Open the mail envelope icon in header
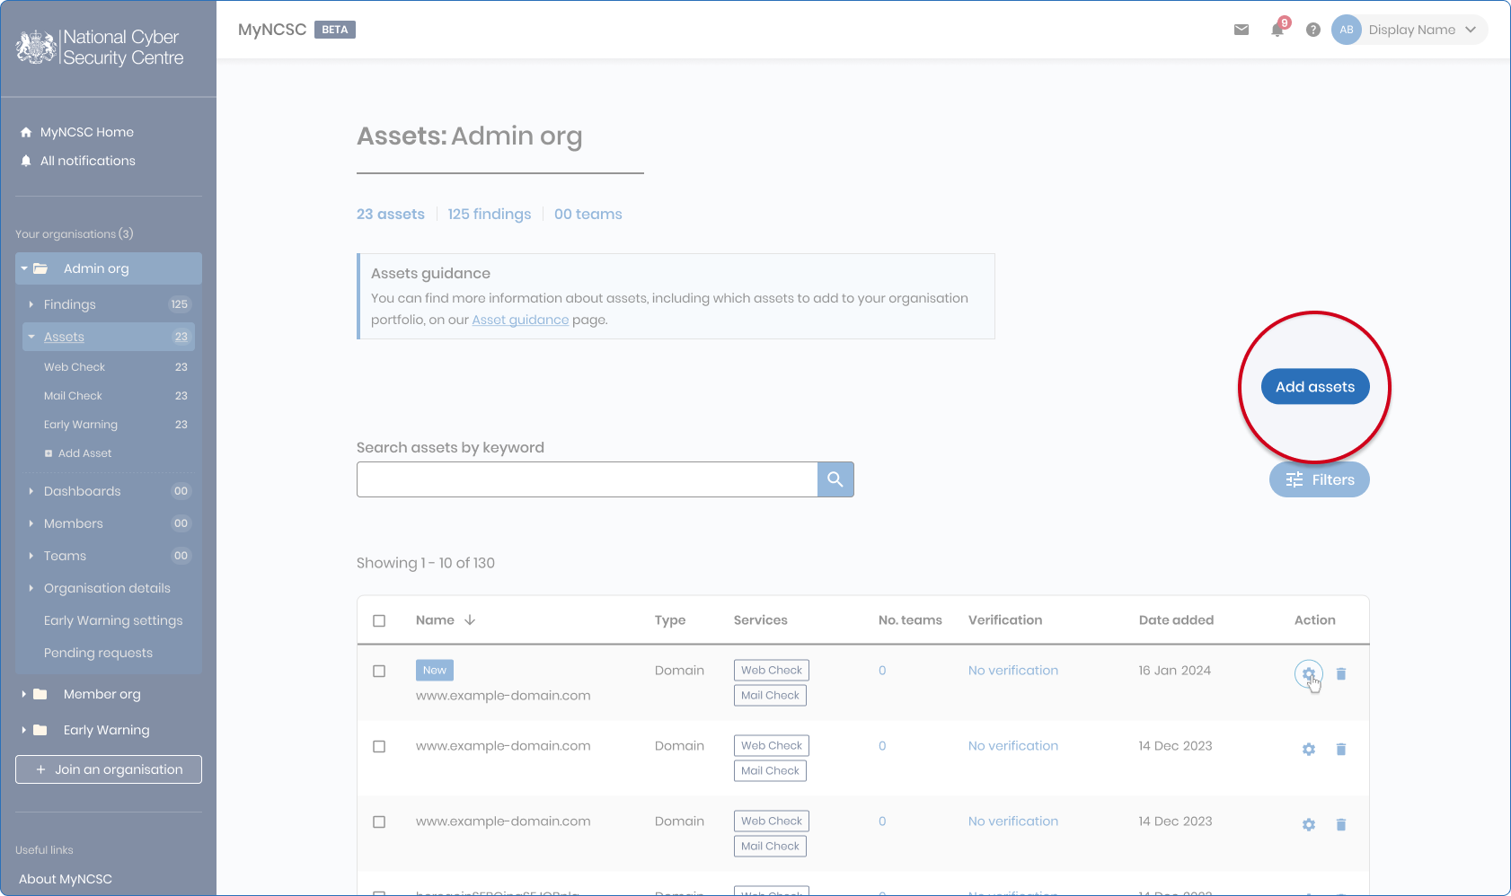Viewport: 1511px width, 896px height. [1241, 30]
